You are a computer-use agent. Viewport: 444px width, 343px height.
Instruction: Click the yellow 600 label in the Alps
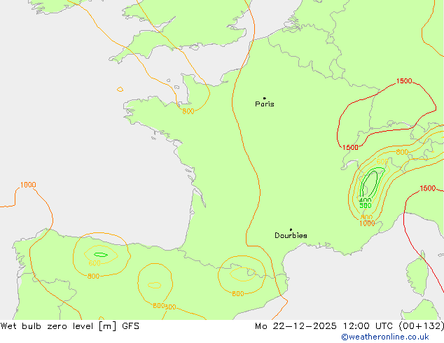point(382,162)
